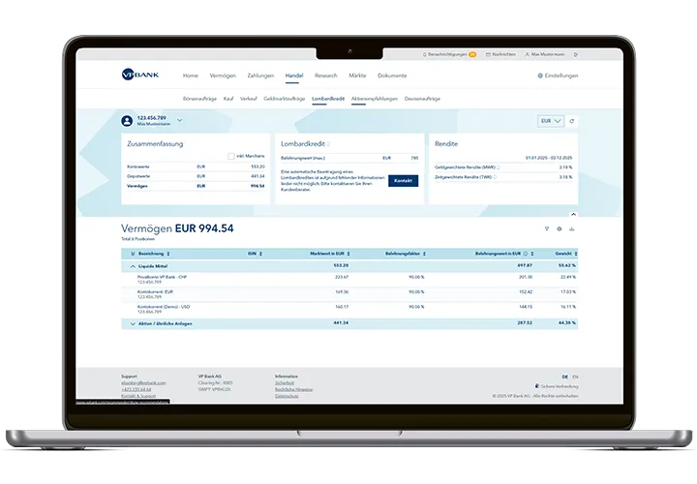Open the table filter icon
This screenshot has width=697, height=484.
(546, 228)
